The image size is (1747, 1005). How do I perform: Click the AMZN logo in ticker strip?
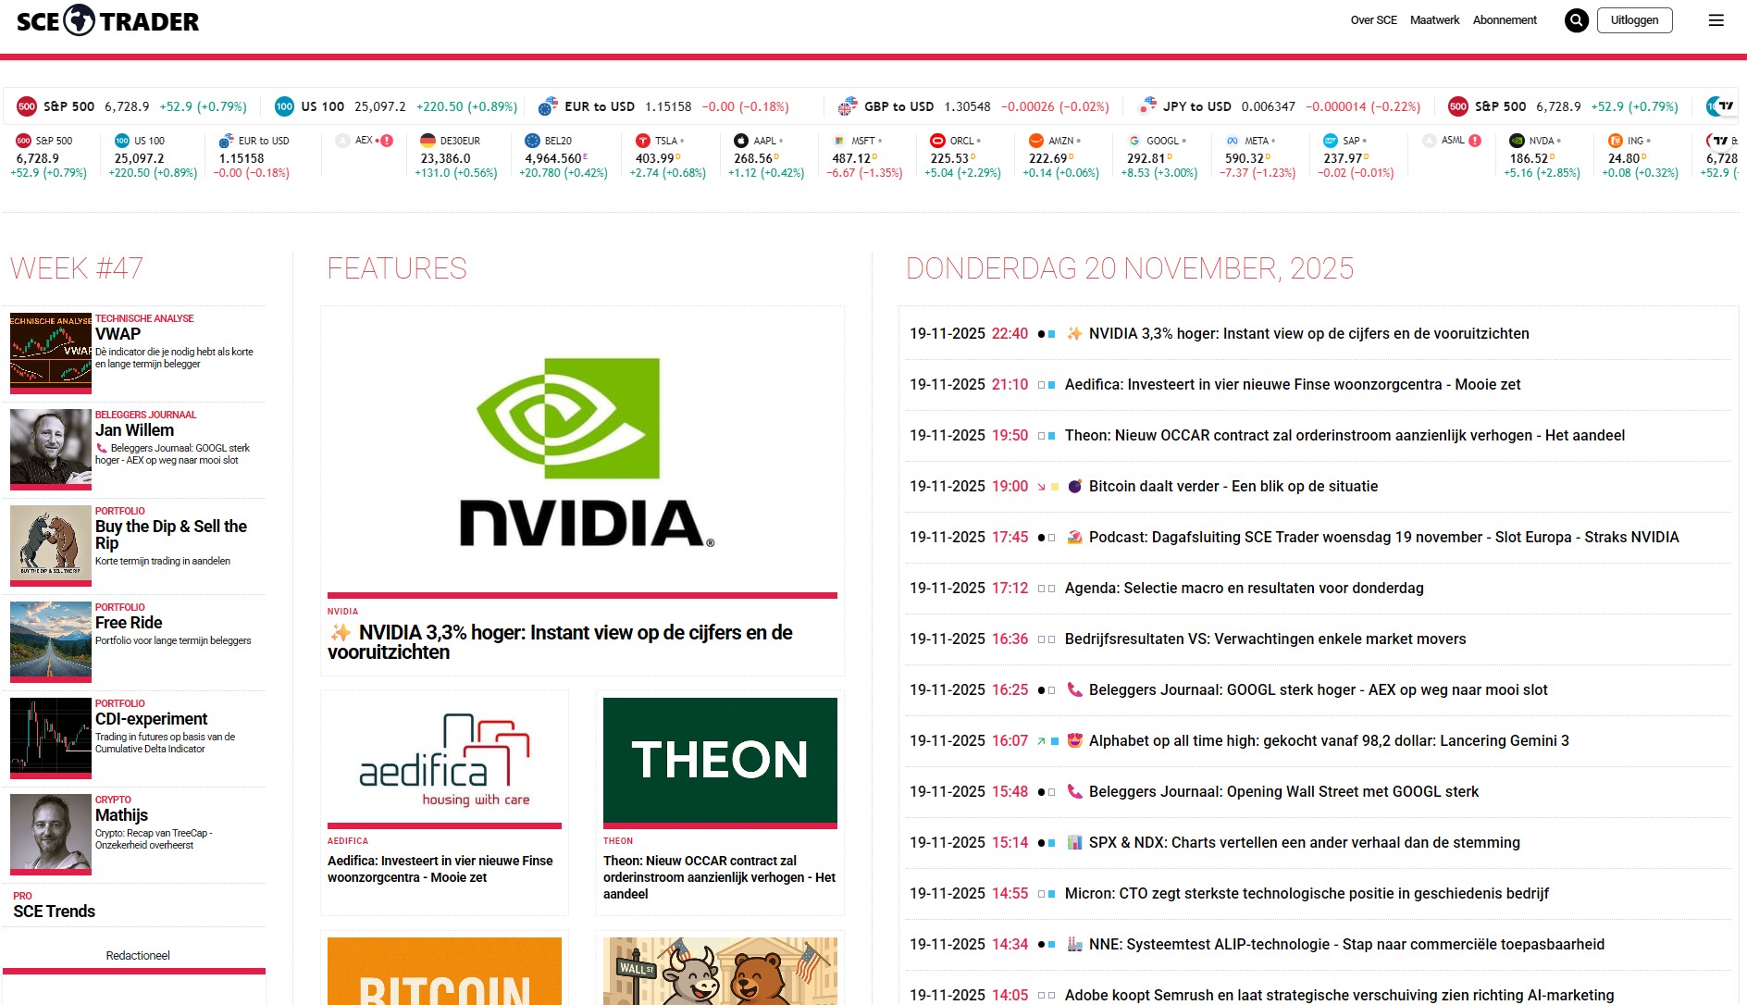click(x=1035, y=141)
